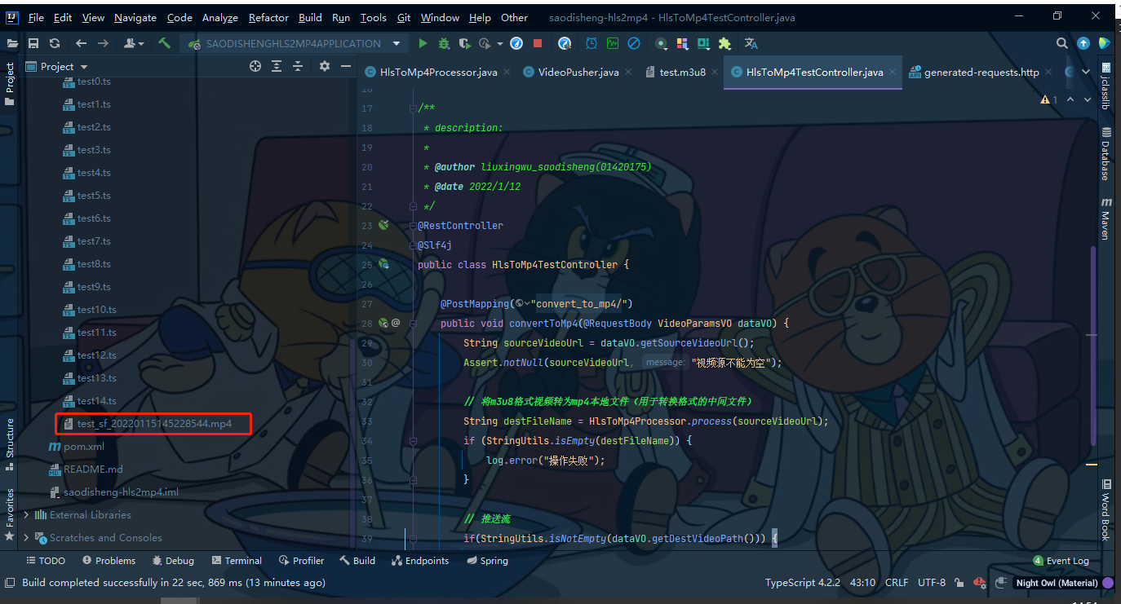Image resolution: width=1121 pixels, height=604 pixels.
Task: Click the Save All disk icon
Action: tap(33, 43)
